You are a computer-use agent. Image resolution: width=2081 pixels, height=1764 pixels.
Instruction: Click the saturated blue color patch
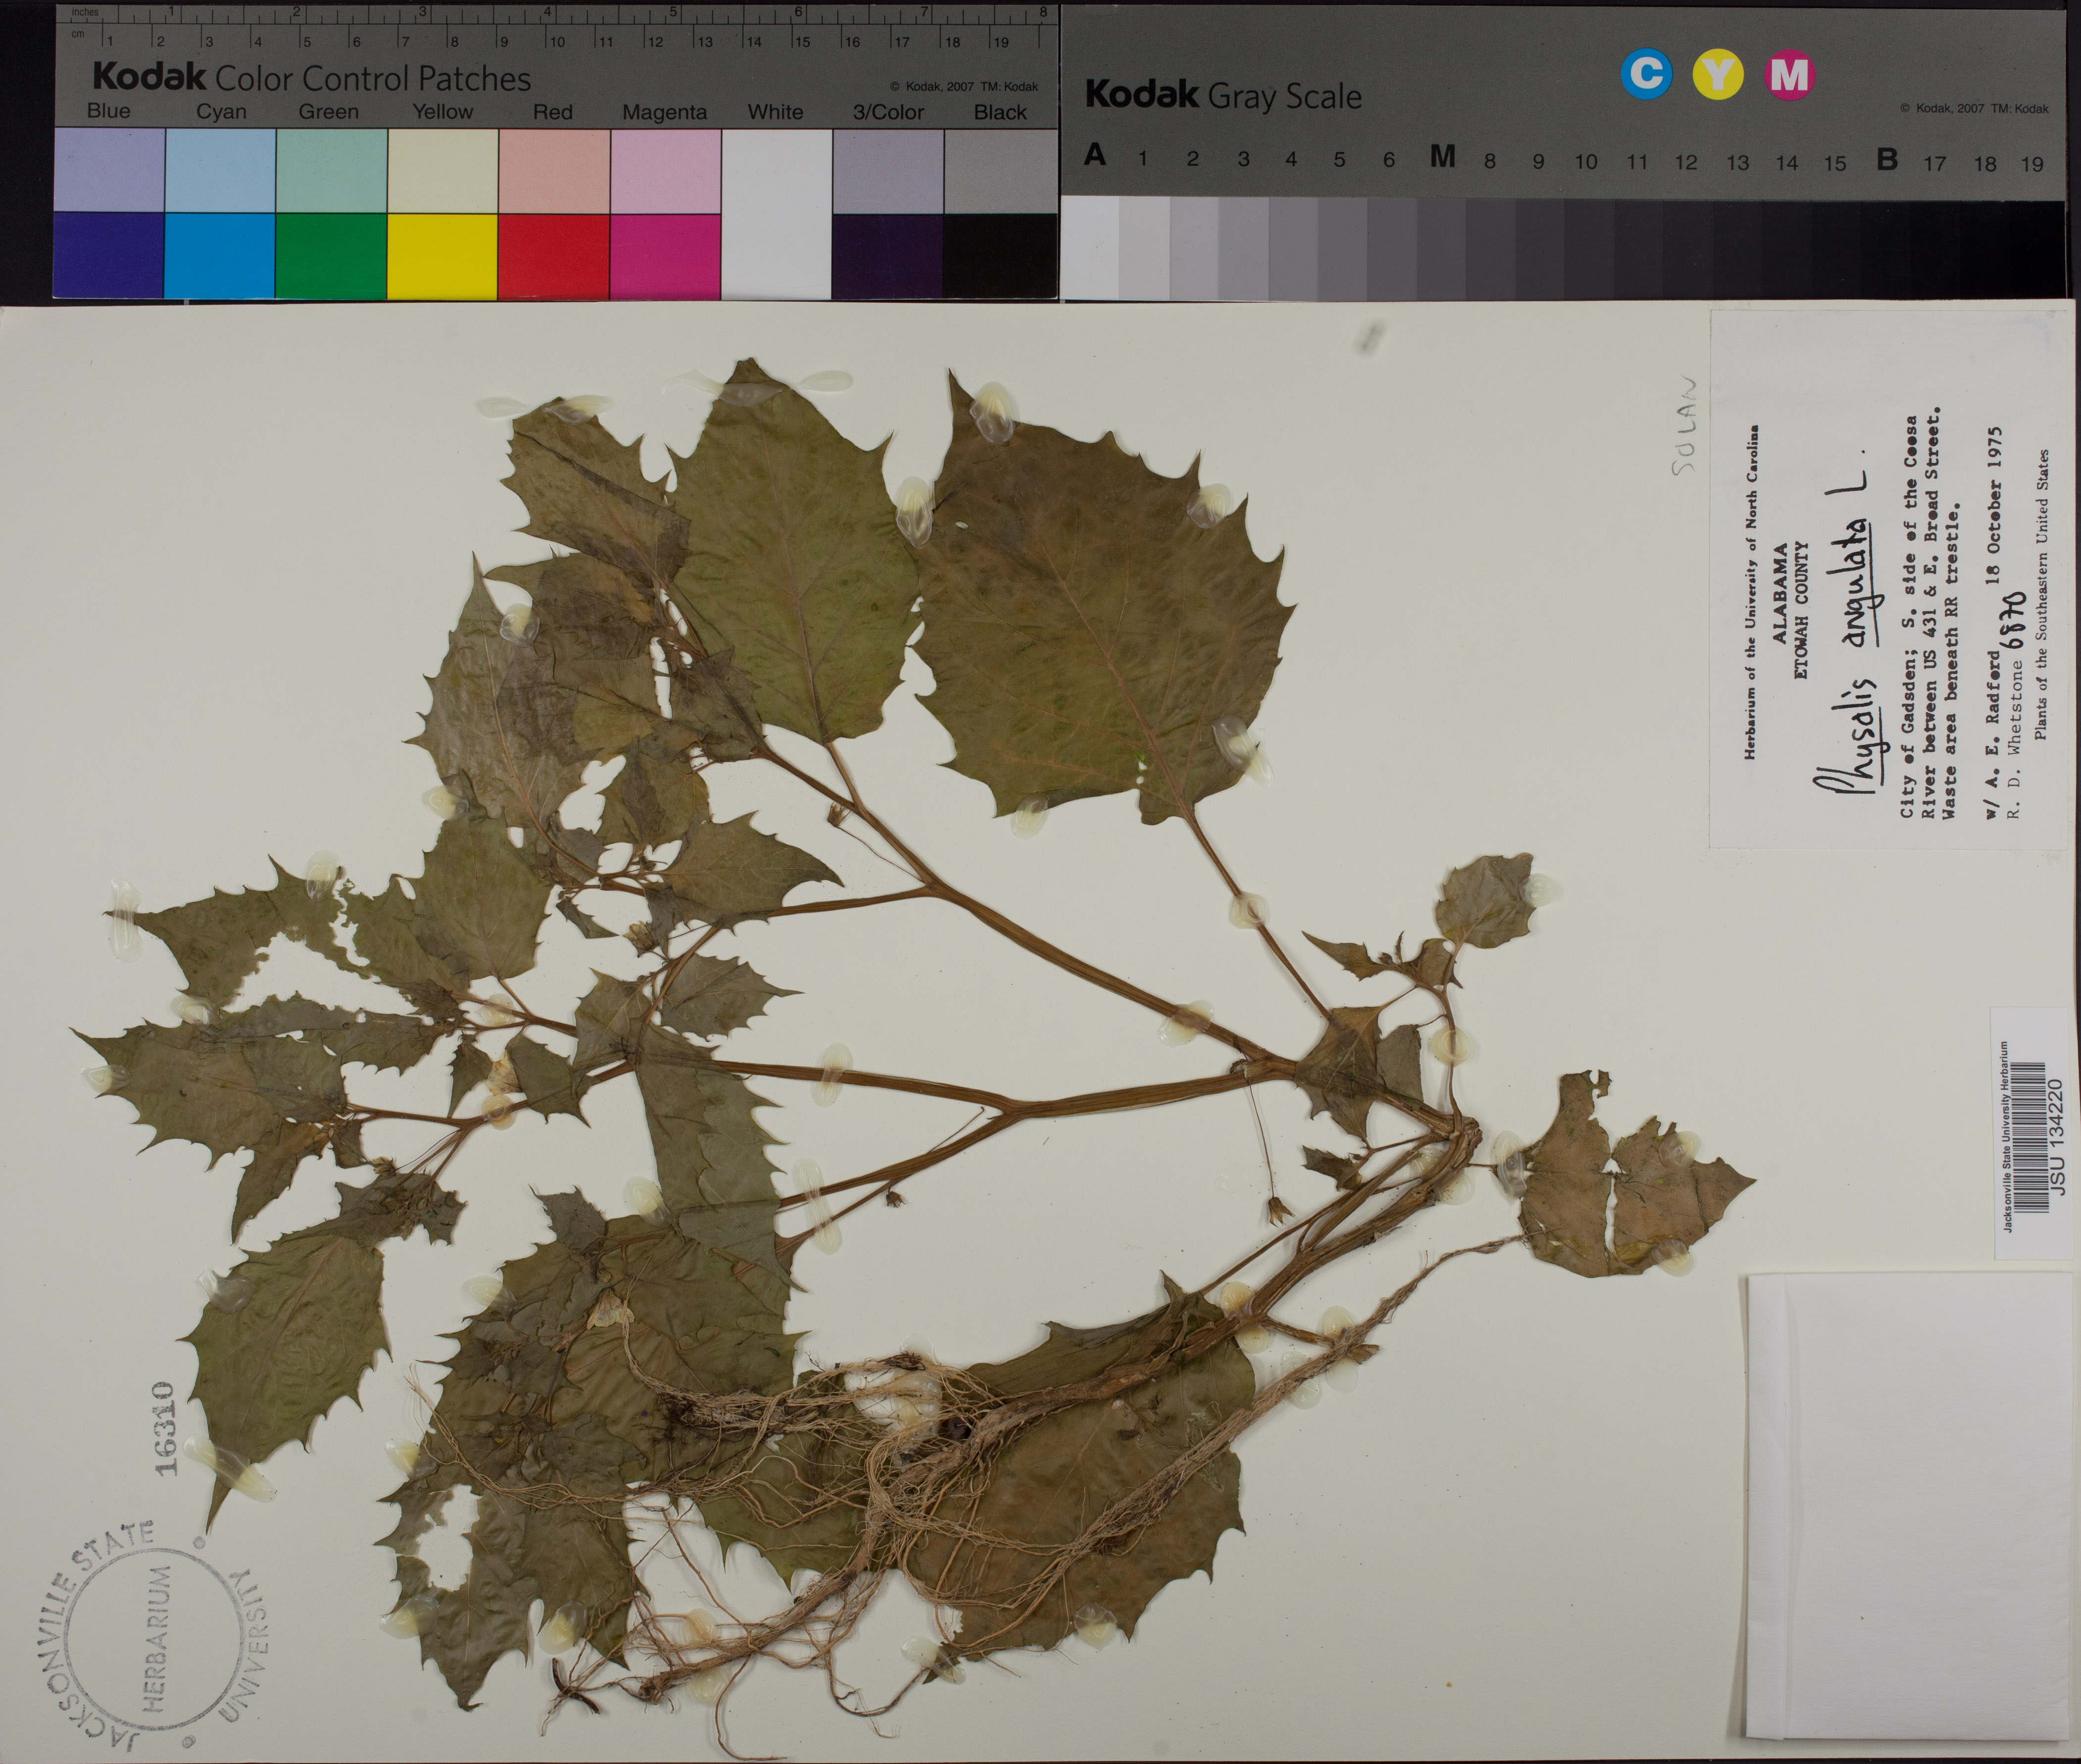(x=109, y=256)
